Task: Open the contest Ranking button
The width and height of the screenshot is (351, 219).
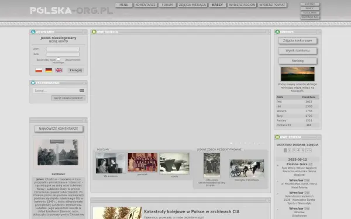Action: click(x=298, y=61)
